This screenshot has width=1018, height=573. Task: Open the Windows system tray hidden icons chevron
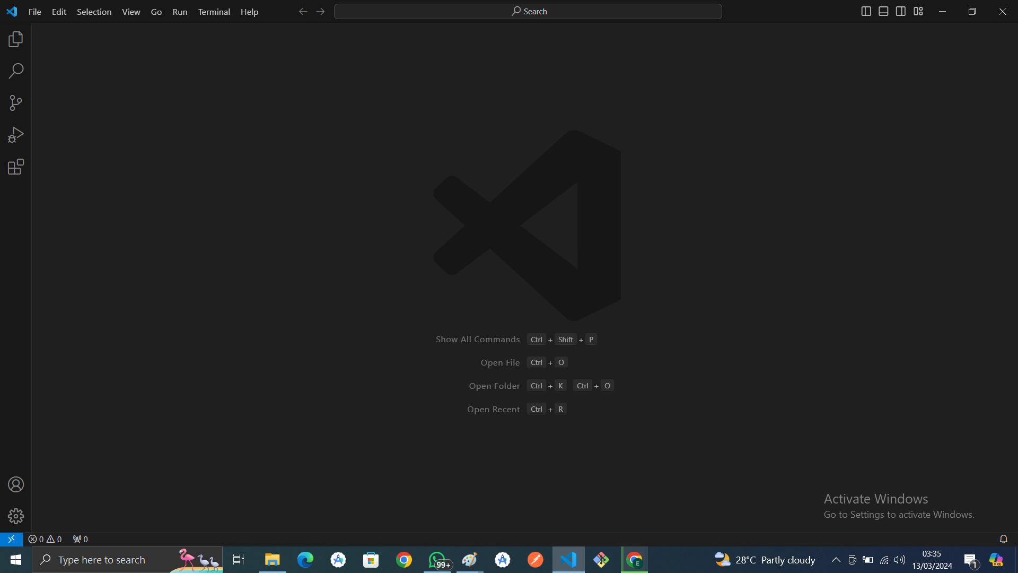tap(836, 560)
